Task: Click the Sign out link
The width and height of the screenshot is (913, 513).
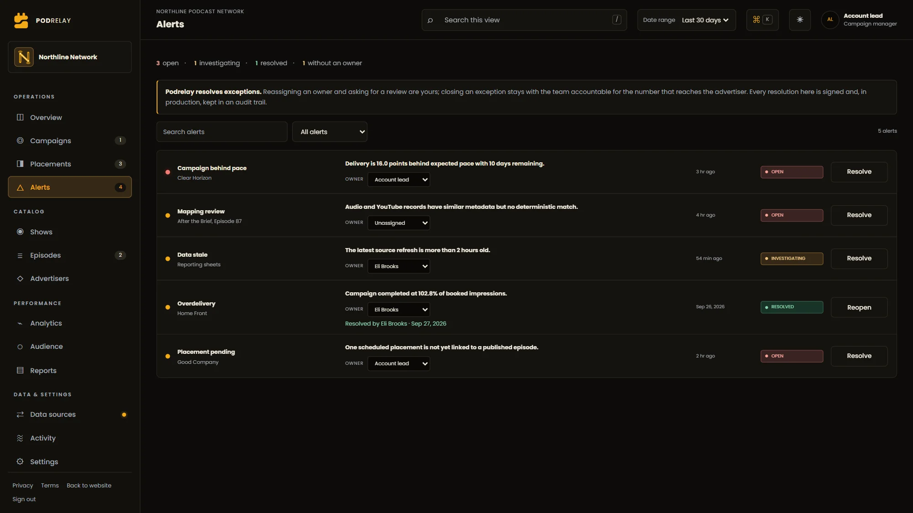Action: pyautogui.click(x=24, y=499)
